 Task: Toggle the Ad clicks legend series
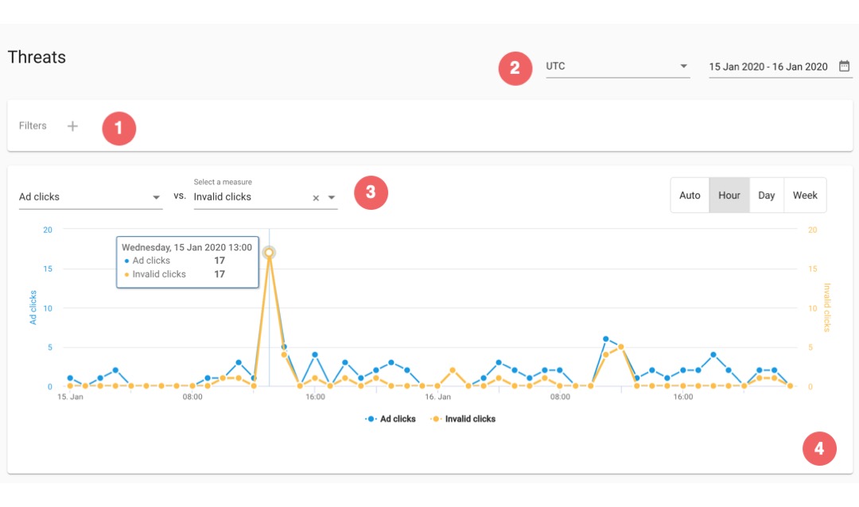pyautogui.click(x=391, y=419)
